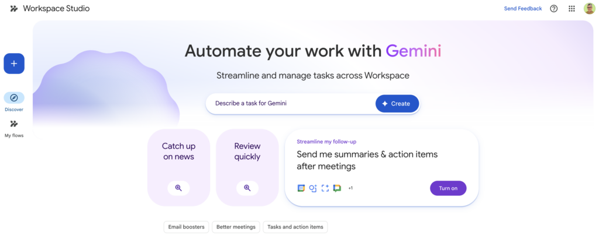This screenshot has width=599, height=239.
Task: Click Send me summaries & action items text
Action: click(367, 160)
